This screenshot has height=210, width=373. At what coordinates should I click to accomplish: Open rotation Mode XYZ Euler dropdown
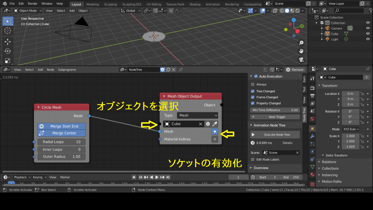pyautogui.click(x=351, y=129)
